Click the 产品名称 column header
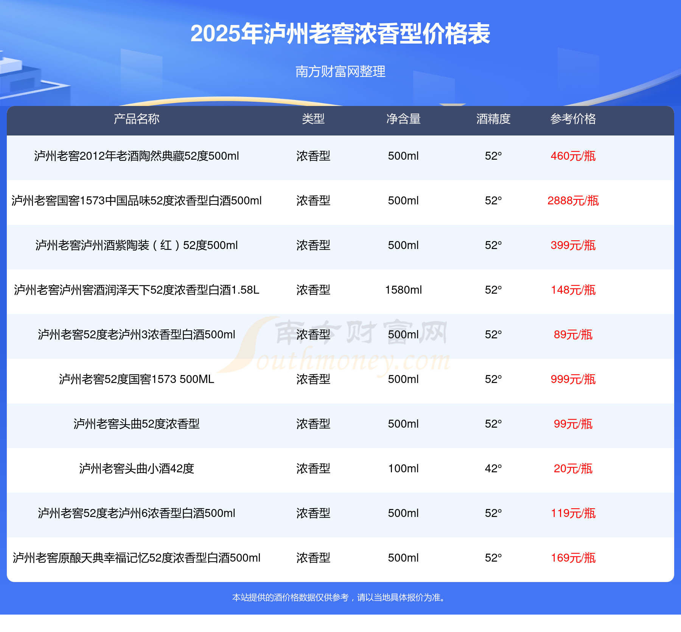Image resolution: width=681 pixels, height=632 pixels. click(137, 119)
